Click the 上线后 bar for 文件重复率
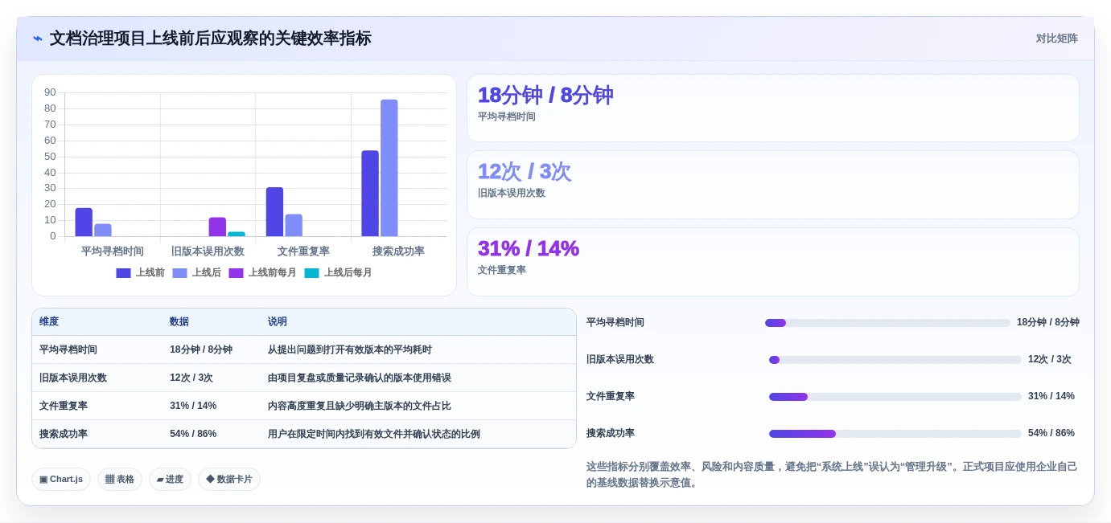Image resolution: width=1111 pixels, height=523 pixels. (294, 226)
